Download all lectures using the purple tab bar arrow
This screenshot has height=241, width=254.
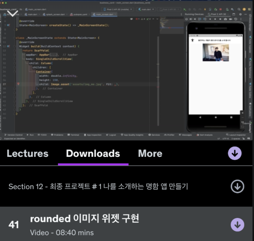(x=235, y=153)
